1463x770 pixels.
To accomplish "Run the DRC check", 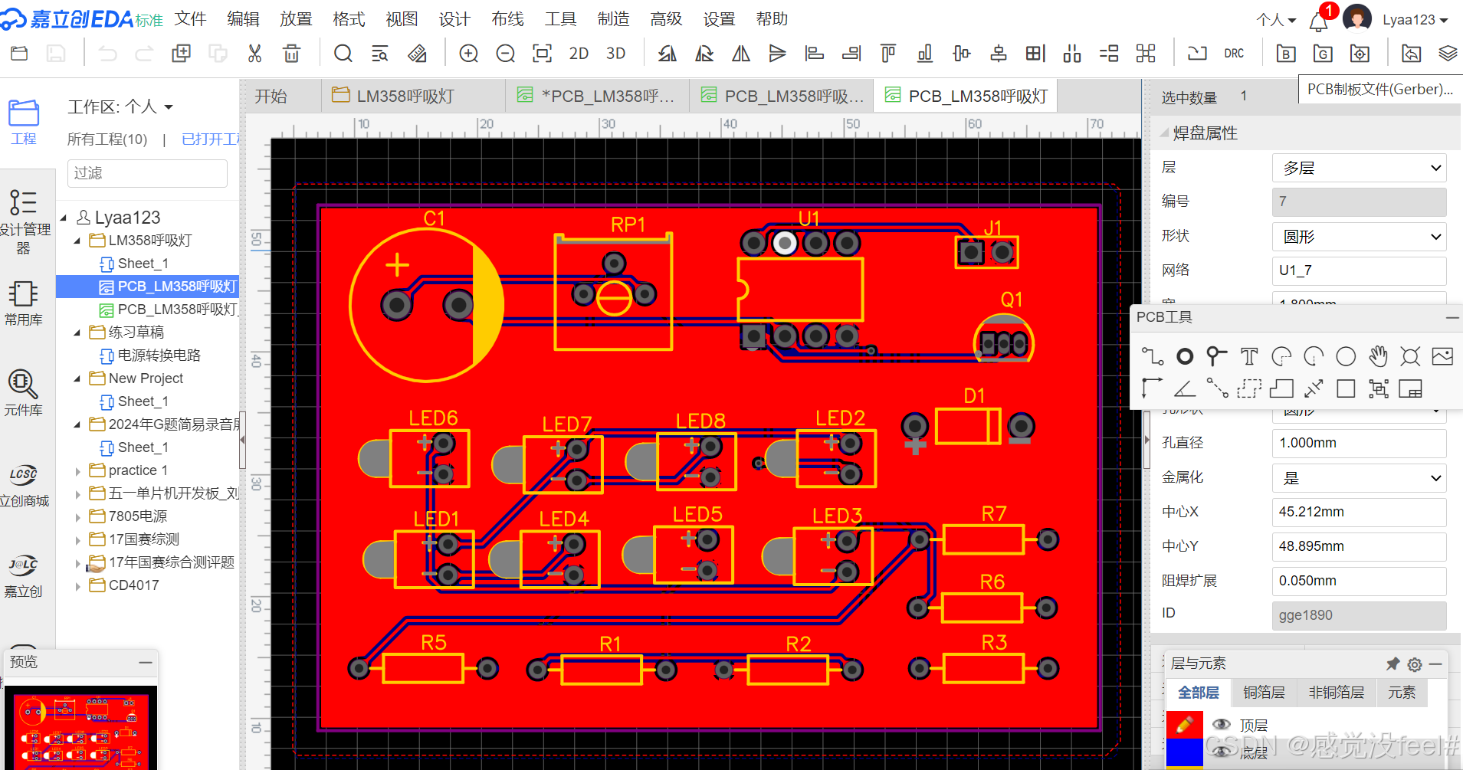I will pyautogui.click(x=1234, y=54).
